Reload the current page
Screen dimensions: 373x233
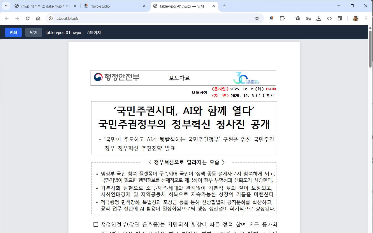(28, 18)
